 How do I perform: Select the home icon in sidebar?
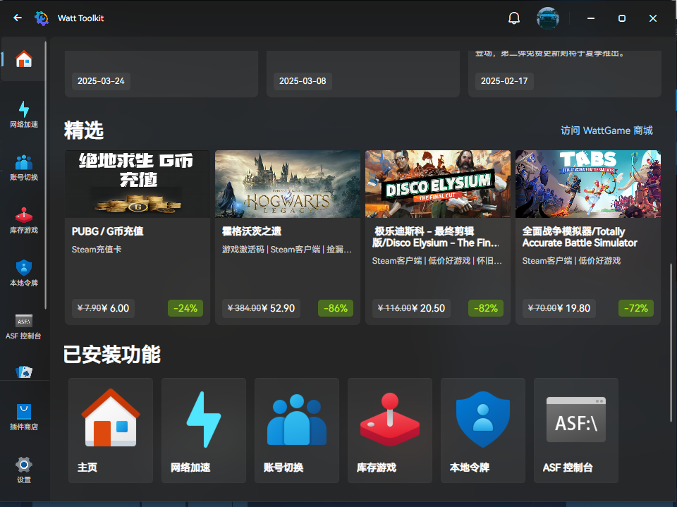[x=24, y=59]
